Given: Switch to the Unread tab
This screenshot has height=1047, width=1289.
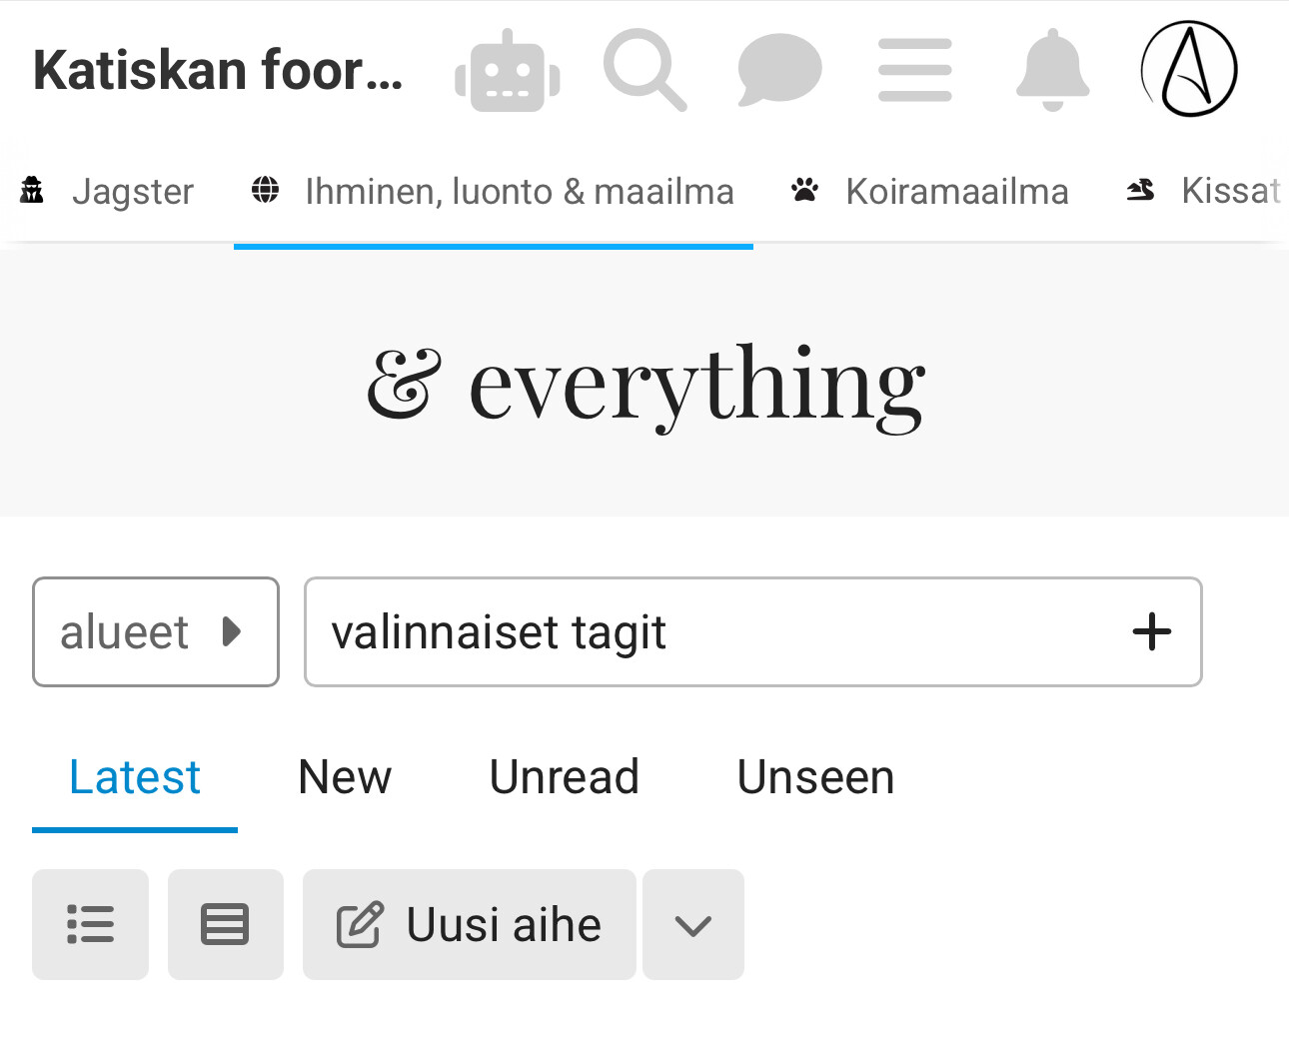Looking at the screenshot, I should (564, 777).
